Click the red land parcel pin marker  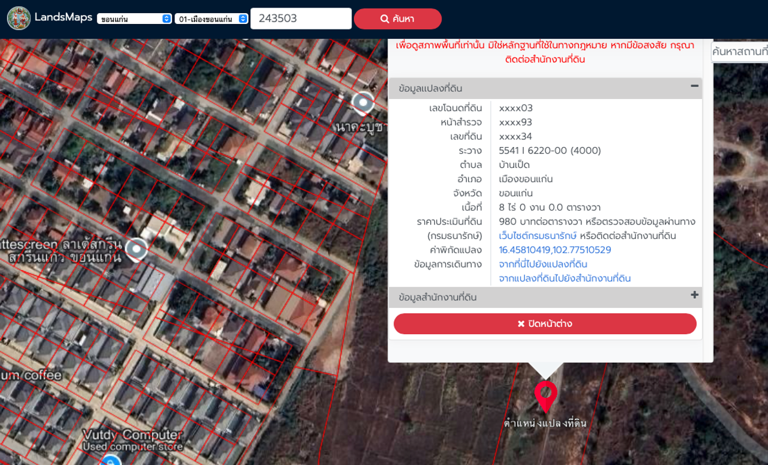coord(545,395)
